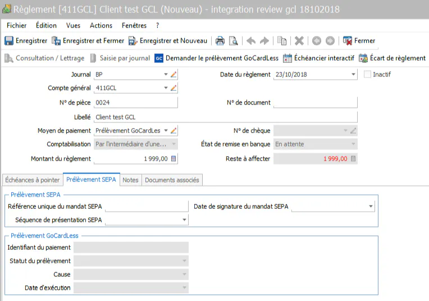This screenshot has width=429, height=301.
Task: Click N° de pièce input field
Action: pyautogui.click(x=136, y=103)
